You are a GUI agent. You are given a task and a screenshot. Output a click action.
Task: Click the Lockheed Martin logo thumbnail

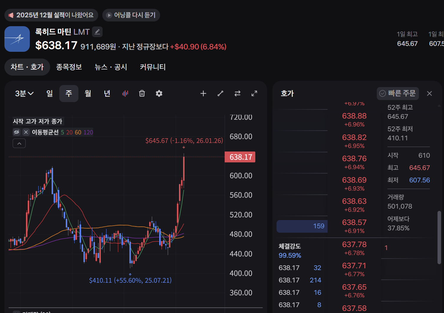[x=17, y=39]
